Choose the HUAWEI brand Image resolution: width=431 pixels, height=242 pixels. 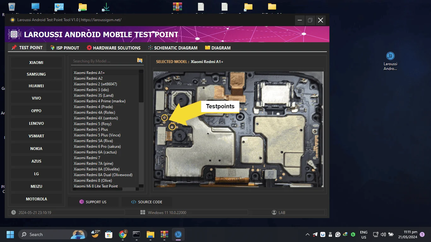click(x=36, y=86)
